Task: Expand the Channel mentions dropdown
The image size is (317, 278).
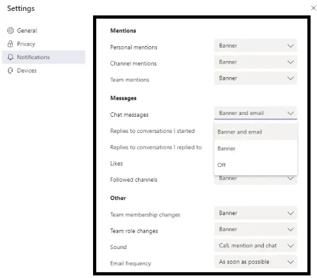Action: tap(255, 62)
